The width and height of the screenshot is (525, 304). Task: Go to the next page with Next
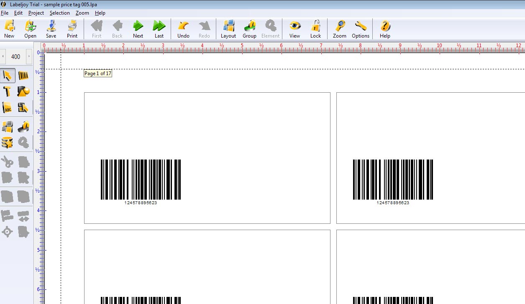point(138,29)
